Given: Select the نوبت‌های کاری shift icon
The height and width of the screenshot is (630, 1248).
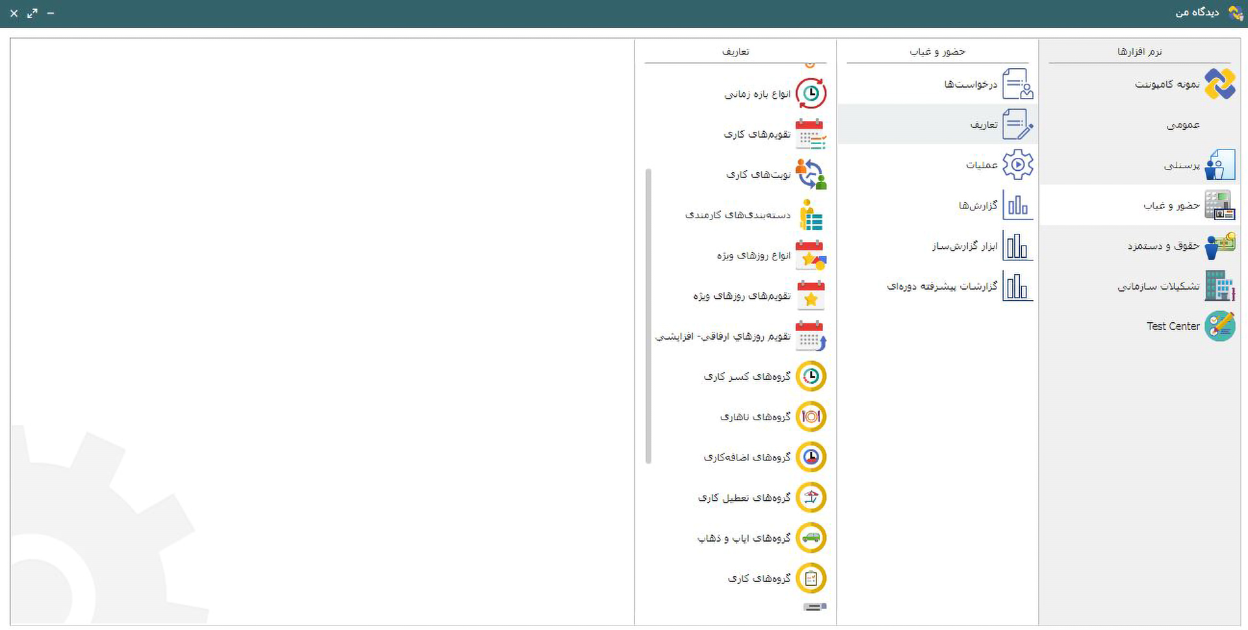Looking at the screenshot, I should [811, 174].
